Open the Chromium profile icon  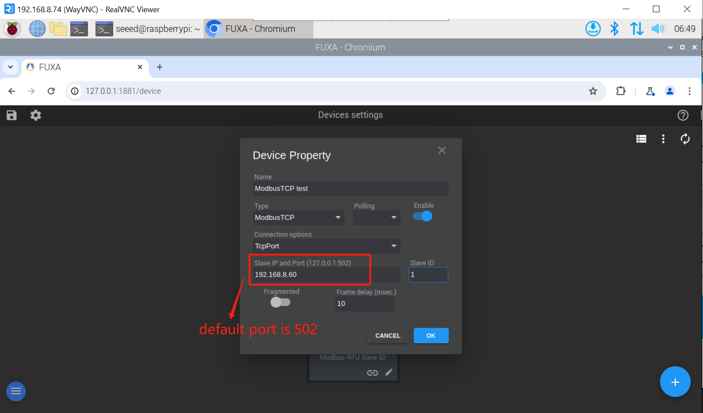click(x=670, y=91)
